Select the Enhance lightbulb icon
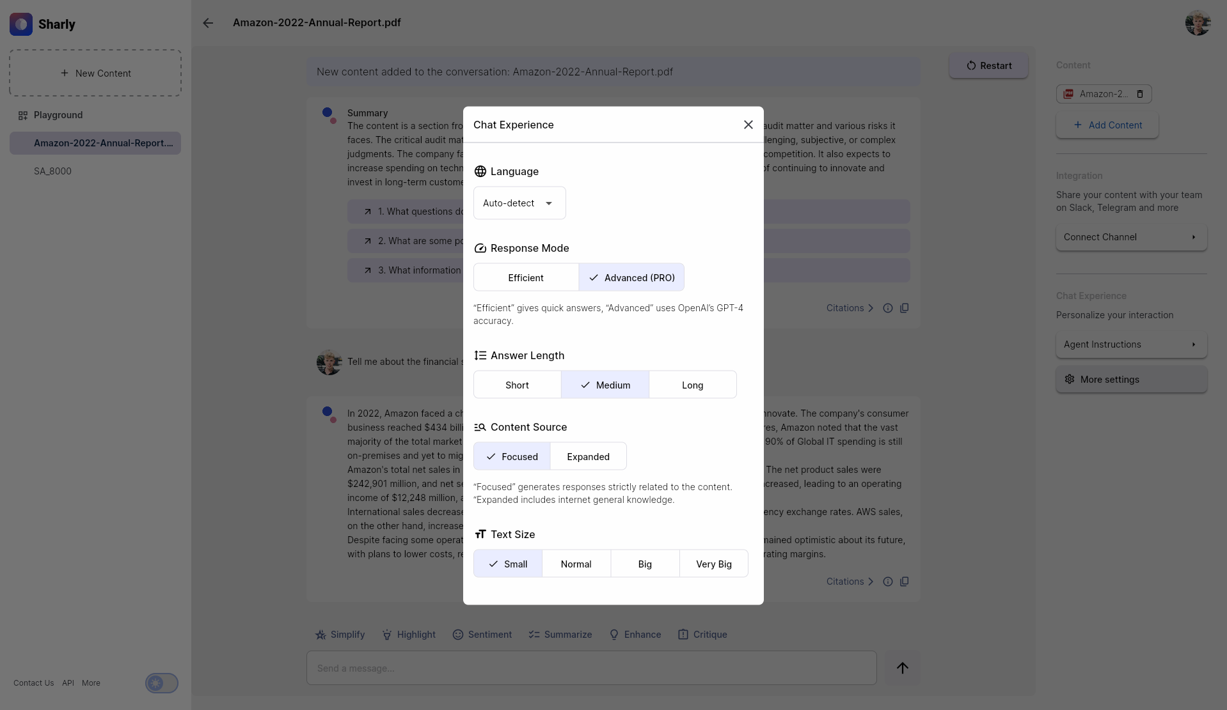The image size is (1227, 710). pos(614,634)
